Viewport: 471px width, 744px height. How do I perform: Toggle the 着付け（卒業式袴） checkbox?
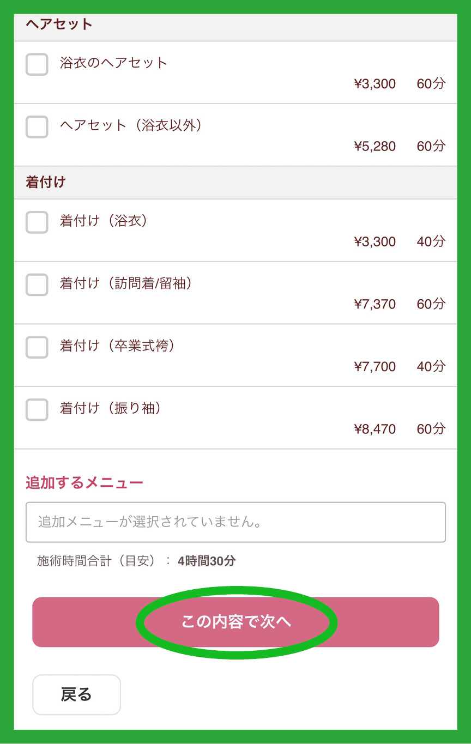coord(37,347)
